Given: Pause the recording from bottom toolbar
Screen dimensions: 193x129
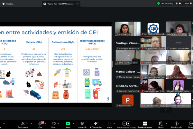Looking at the screenshot, I should tap(124, 124).
